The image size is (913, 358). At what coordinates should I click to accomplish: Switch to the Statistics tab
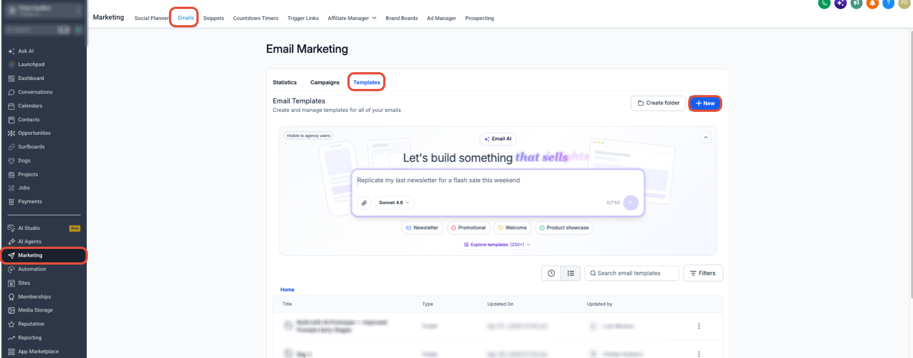pyautogui.click(x=285, y=82)
